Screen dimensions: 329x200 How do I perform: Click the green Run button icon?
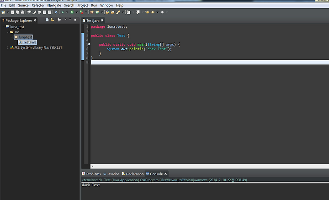(72, 12)
